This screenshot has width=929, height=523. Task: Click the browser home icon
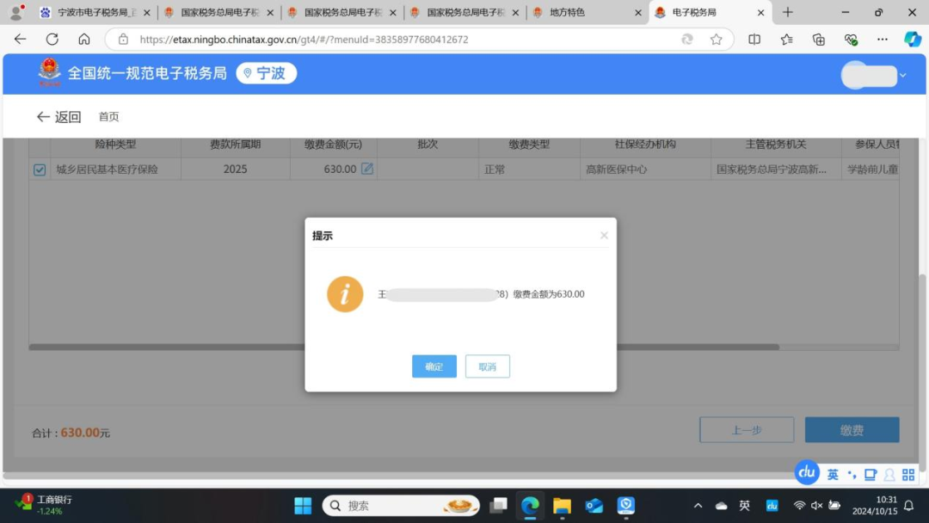[x=84, y=40]
